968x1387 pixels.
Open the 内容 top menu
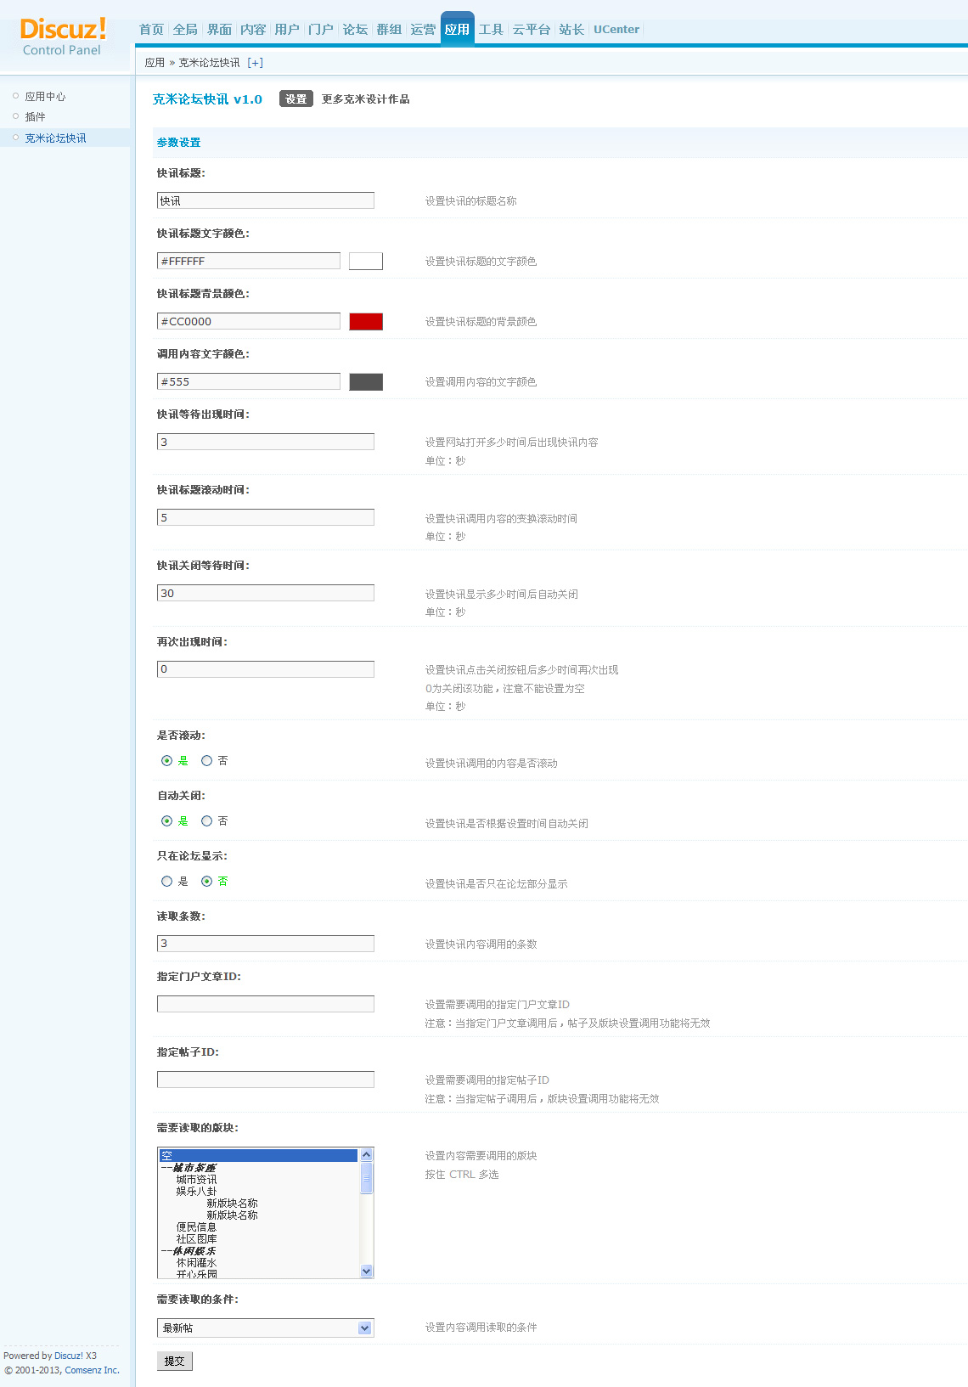[x=253, y=30]
